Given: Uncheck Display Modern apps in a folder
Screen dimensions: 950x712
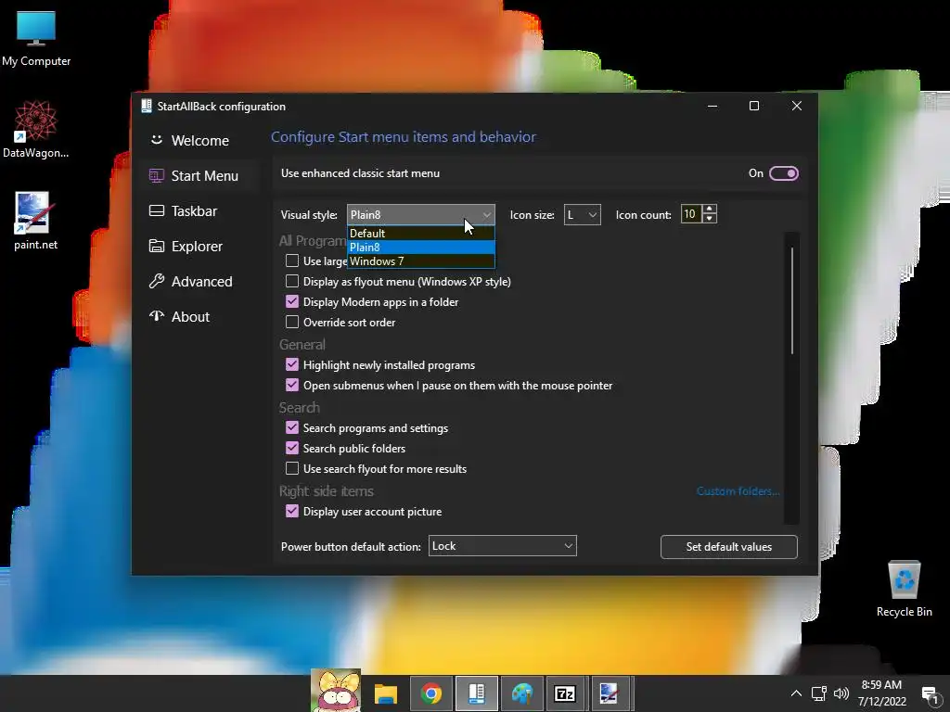Looking at the screenshot, I should click(292, 301).
